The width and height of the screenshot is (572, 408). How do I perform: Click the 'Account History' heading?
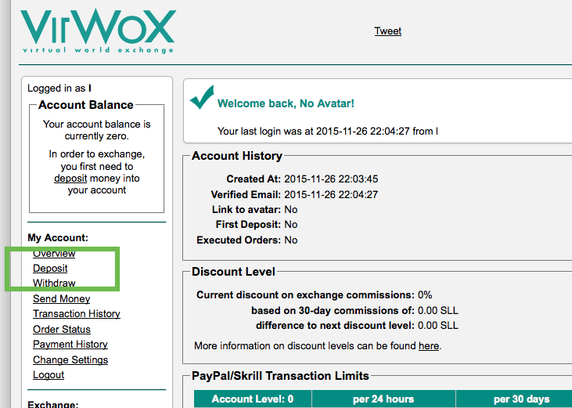pyautogui.click(x=237, y=156)
